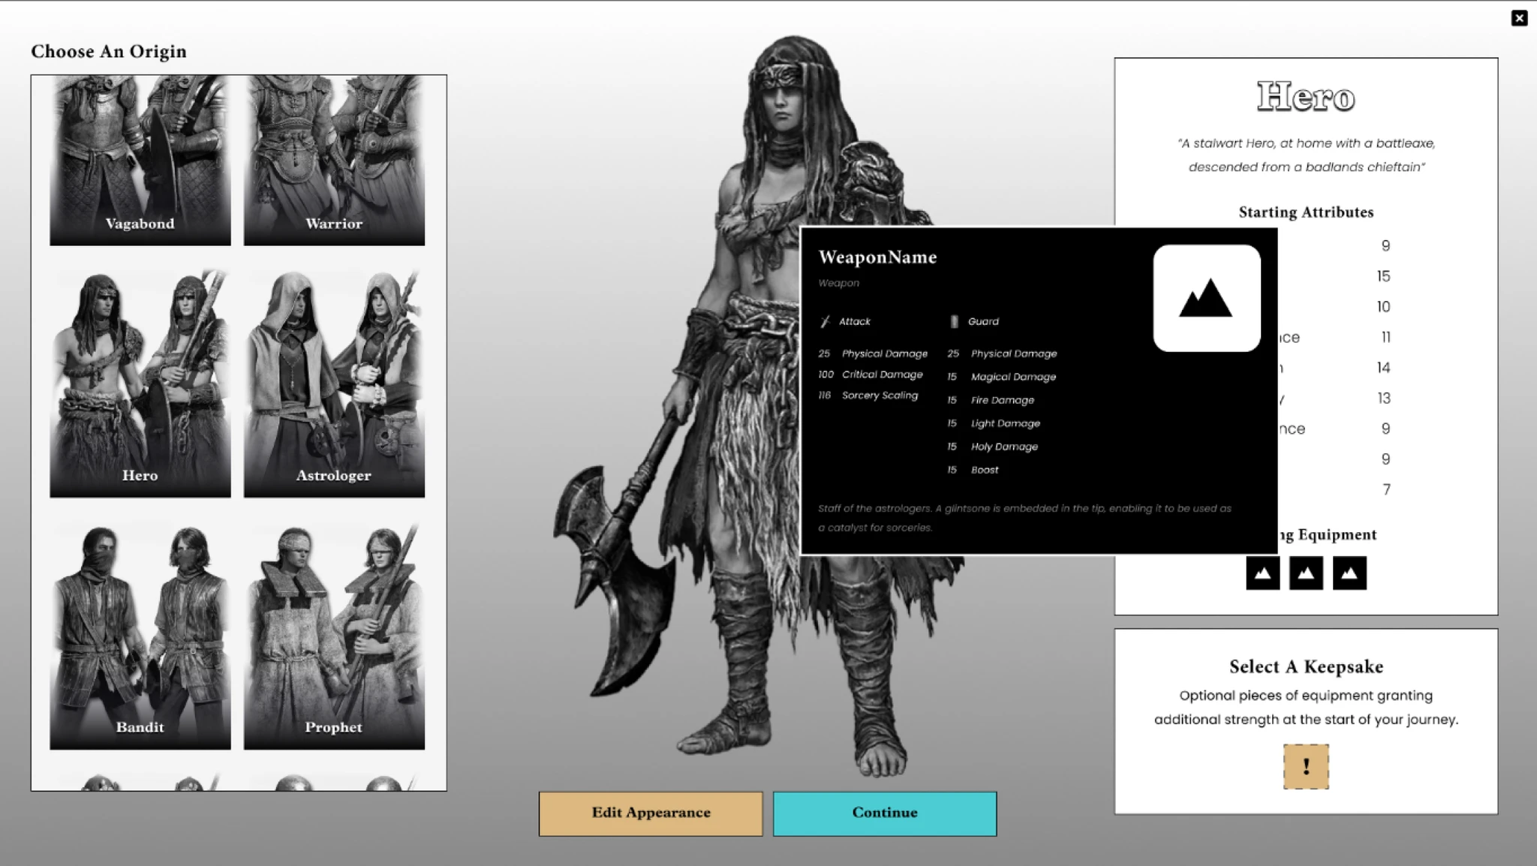Pick the Bandit origin
Viewport: 1537px width, 866px height.
click(140, 635)
